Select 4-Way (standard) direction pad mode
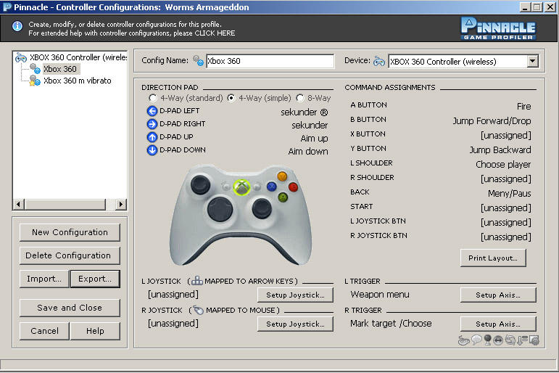The width and height of the screenshot is (559, 373). (152, 98)
